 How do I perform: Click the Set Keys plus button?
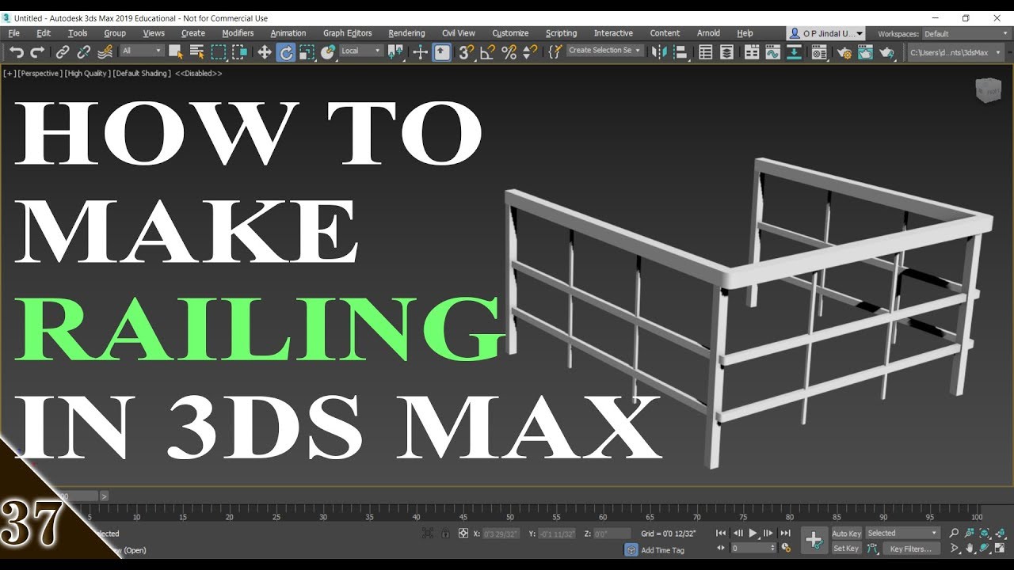click(814, 541)
